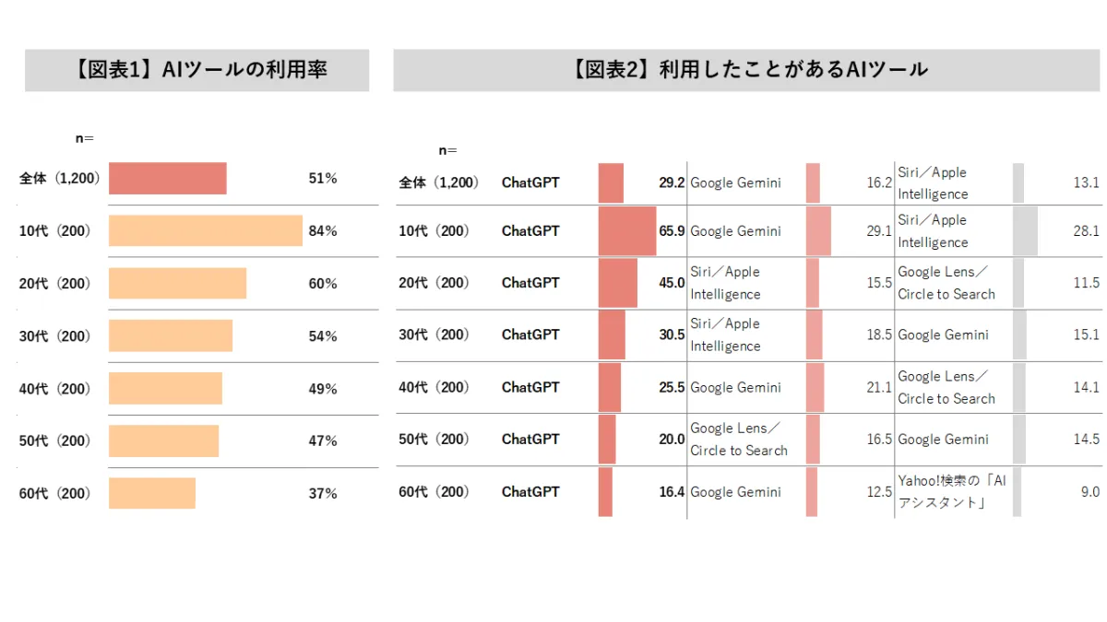Click the 50代 bar showing 47%
This screenshot has height=622, width=1107.
(163, 440)
